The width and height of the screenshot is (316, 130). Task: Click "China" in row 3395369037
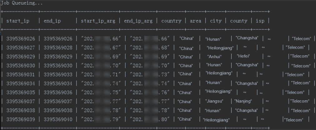185,102
